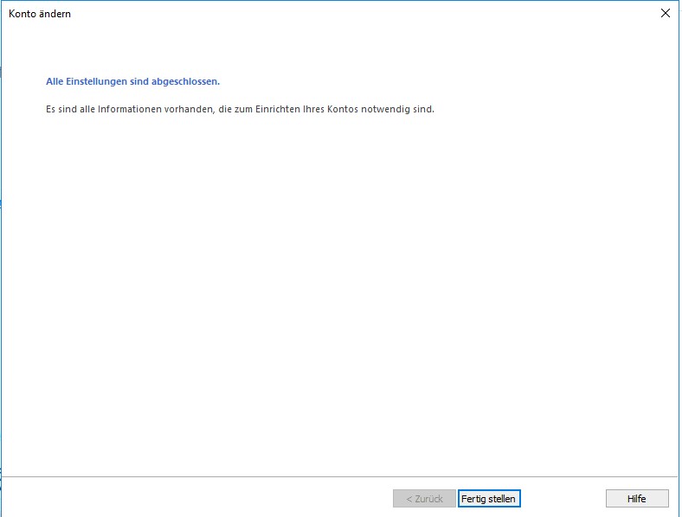Click the word Alle in the blue heading
Screen dimensions: 682x517
[x=54, y=82]
